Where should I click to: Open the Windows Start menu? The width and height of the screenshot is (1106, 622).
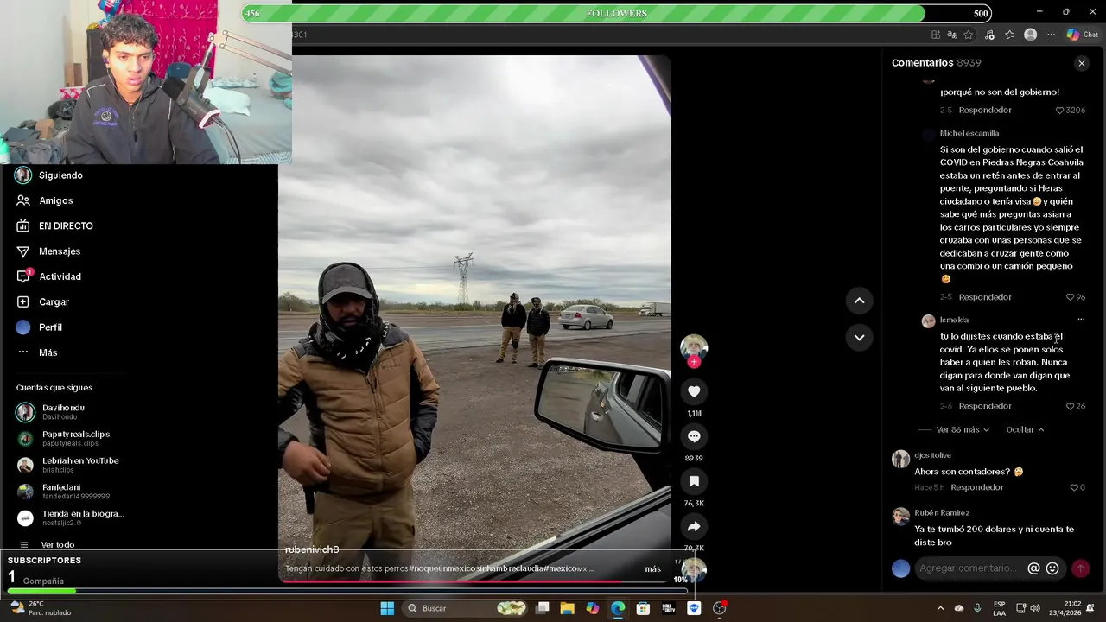[387, 608]
